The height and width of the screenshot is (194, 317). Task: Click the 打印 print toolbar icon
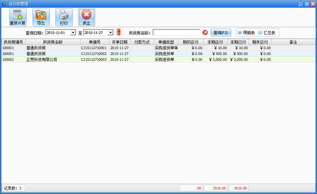pyautogui.click(x=64, y=17)
